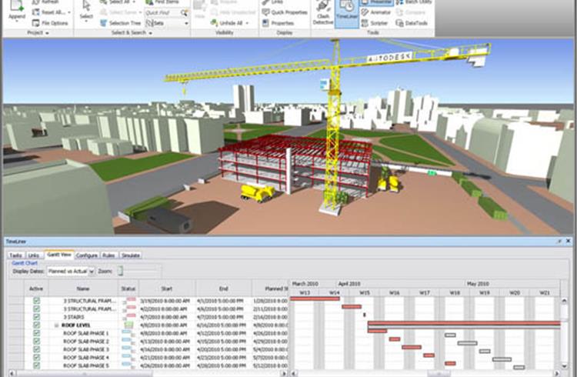Click in the Quick Find search field
This screenshot has width=577, height=377.
(x=162, y=13)
